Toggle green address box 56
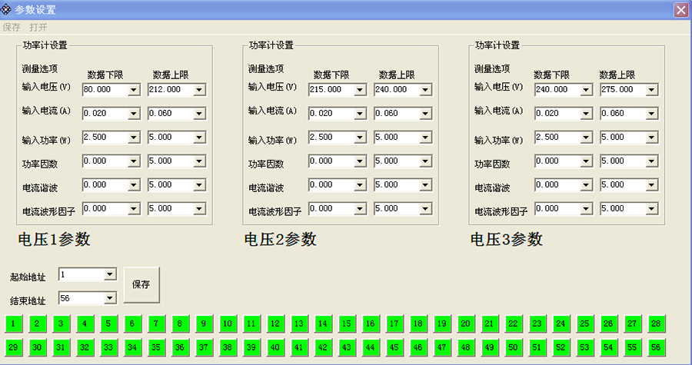This screenshot has height=365, width=692. point(657,347)
